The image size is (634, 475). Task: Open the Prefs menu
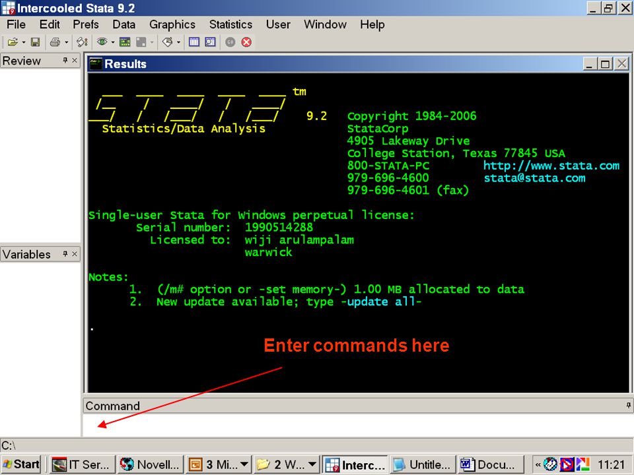click(x=86, y=24)
